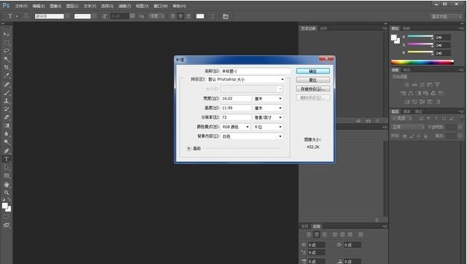Viewport: 467px width, 264px height.
Task: Open the Preset dropdown in New dialog
Action: pos(246,79)
